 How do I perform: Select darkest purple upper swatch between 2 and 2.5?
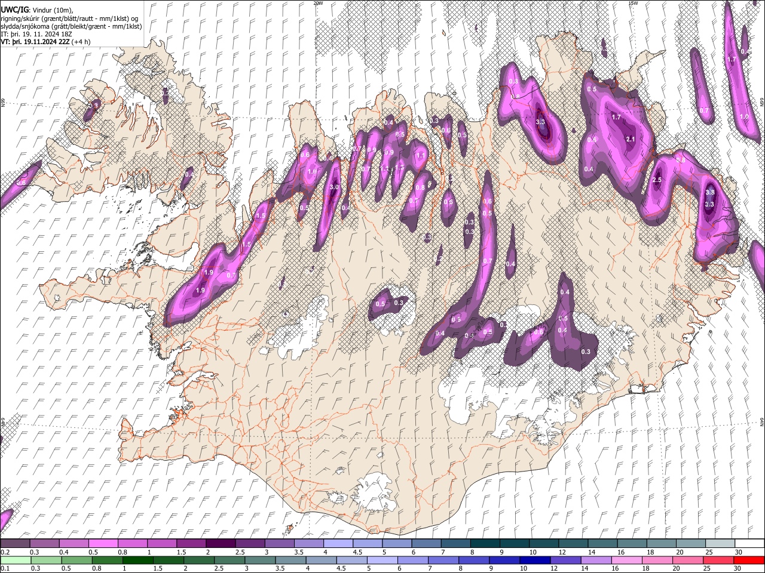point(221,544)
